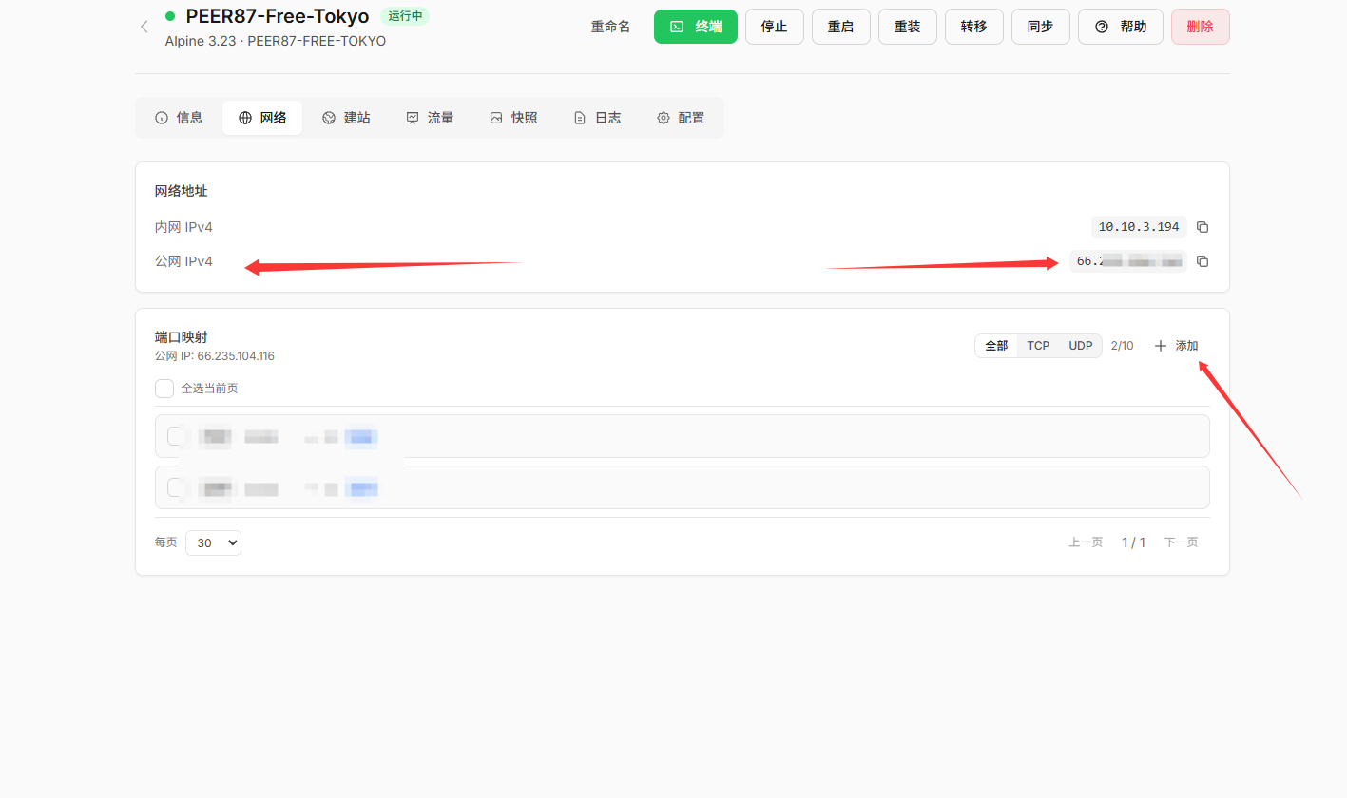Tick the first port mapping row checkbox

tap(176, 436)
